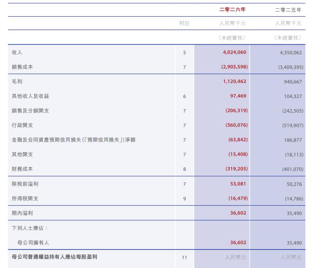Select the 除稅前溢利 row label
This screenshot has height=268, width=313.
coord(25,184)
